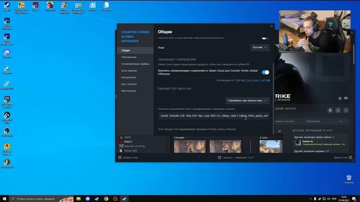360x202 pixels.
Task: Open the Корзина recycle bin
Action: (349, 180)
